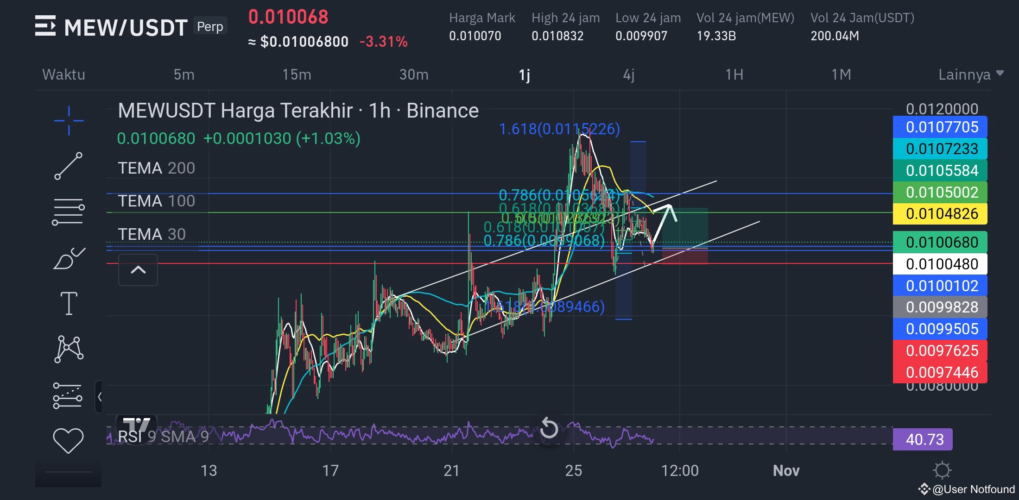Open the Fibonacci retracement tool
The image size is (1019, 500).
coord(69,211)
